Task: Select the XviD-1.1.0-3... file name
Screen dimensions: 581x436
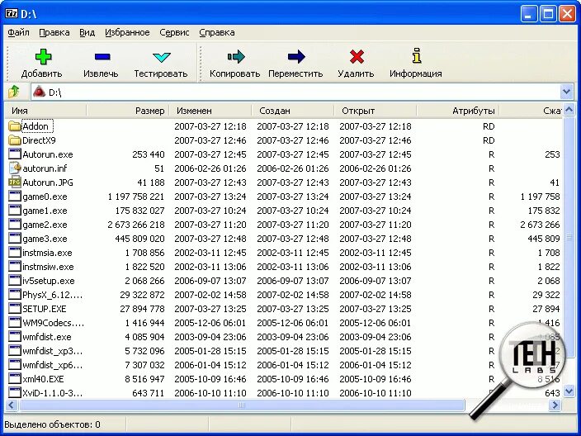Action: pos(53,393)
